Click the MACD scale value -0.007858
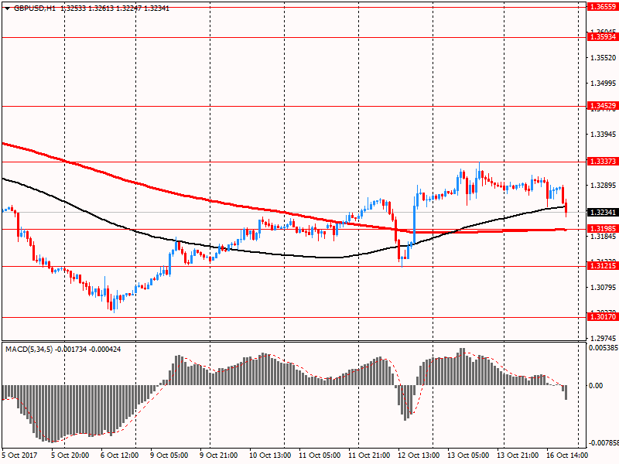619x464 pixels. (603, 443)
